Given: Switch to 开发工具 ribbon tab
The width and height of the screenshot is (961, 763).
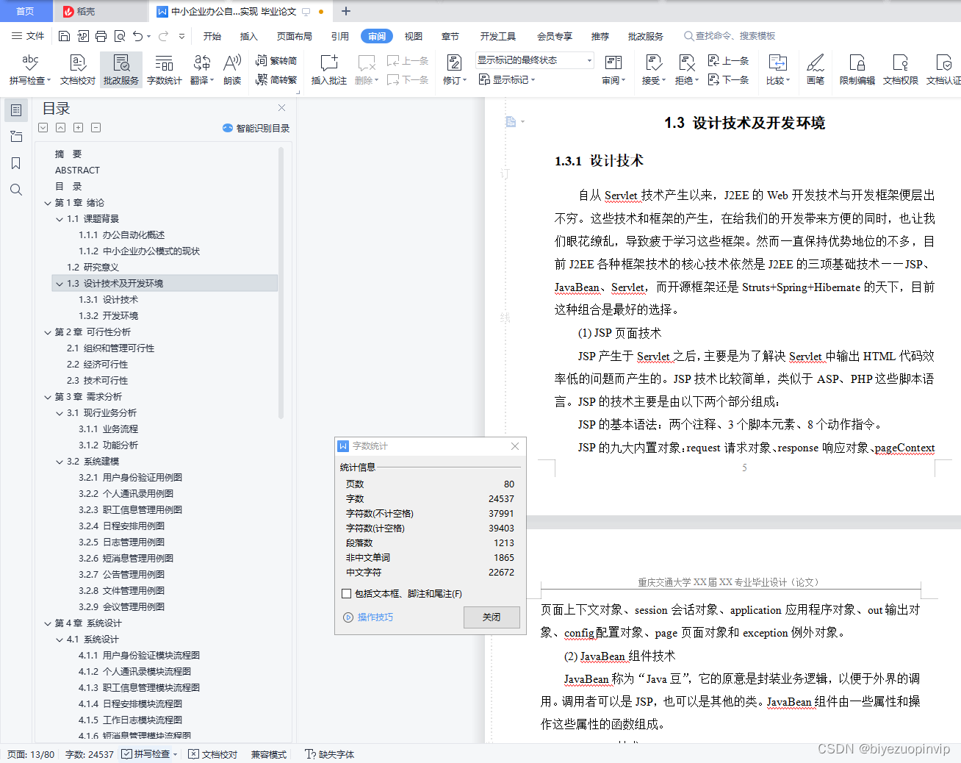Looking at the screenshot, I should tap(498, 36).
